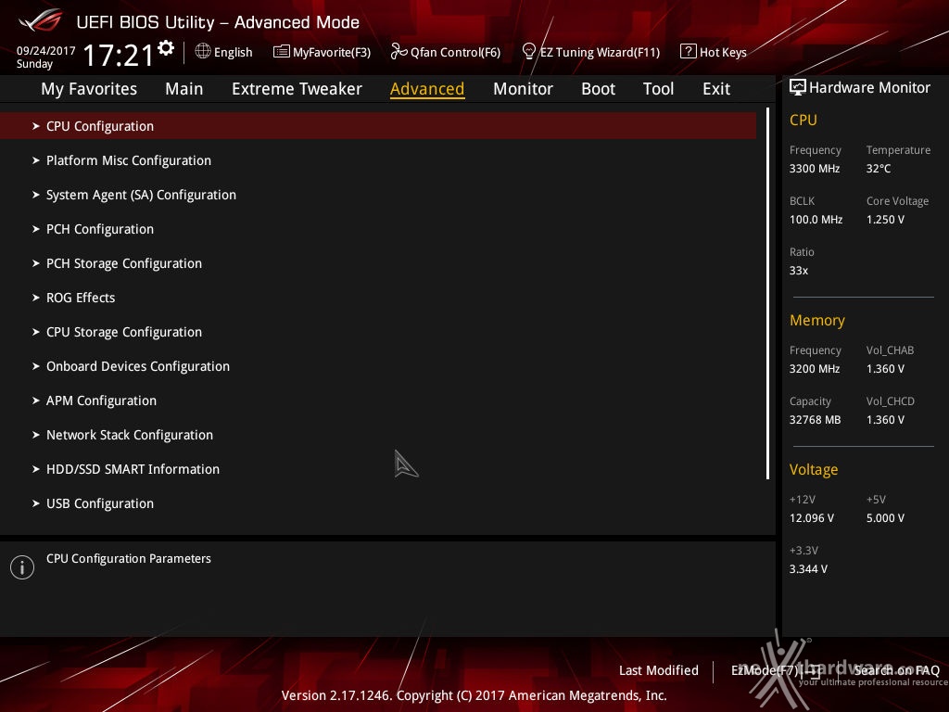Click the menu list vertical scrollbar
The width and height of the screenshot is (949, 712).
pyautogui.click(x=767, y=294)
